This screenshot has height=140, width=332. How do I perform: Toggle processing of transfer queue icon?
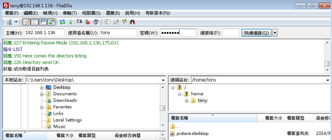point(71,22)
